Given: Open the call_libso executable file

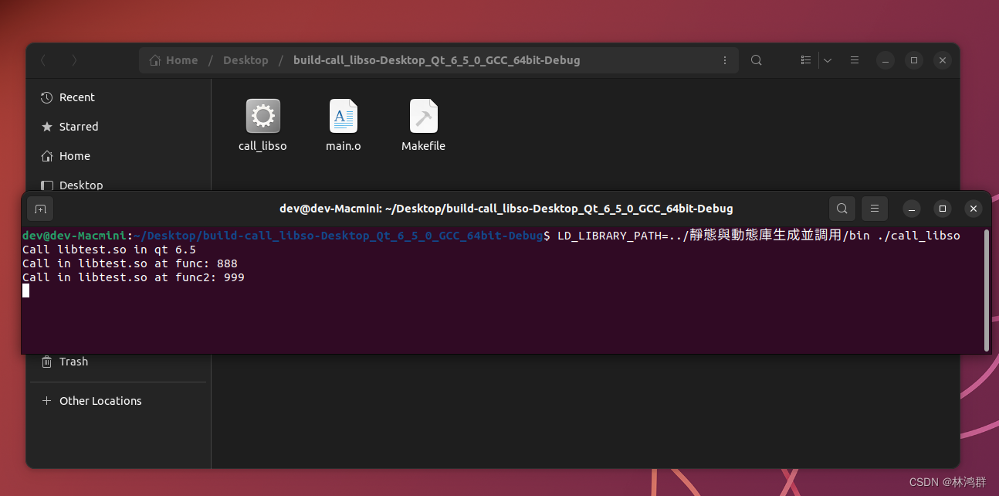Looking at the screenshot, I should [x=262, y=125].
